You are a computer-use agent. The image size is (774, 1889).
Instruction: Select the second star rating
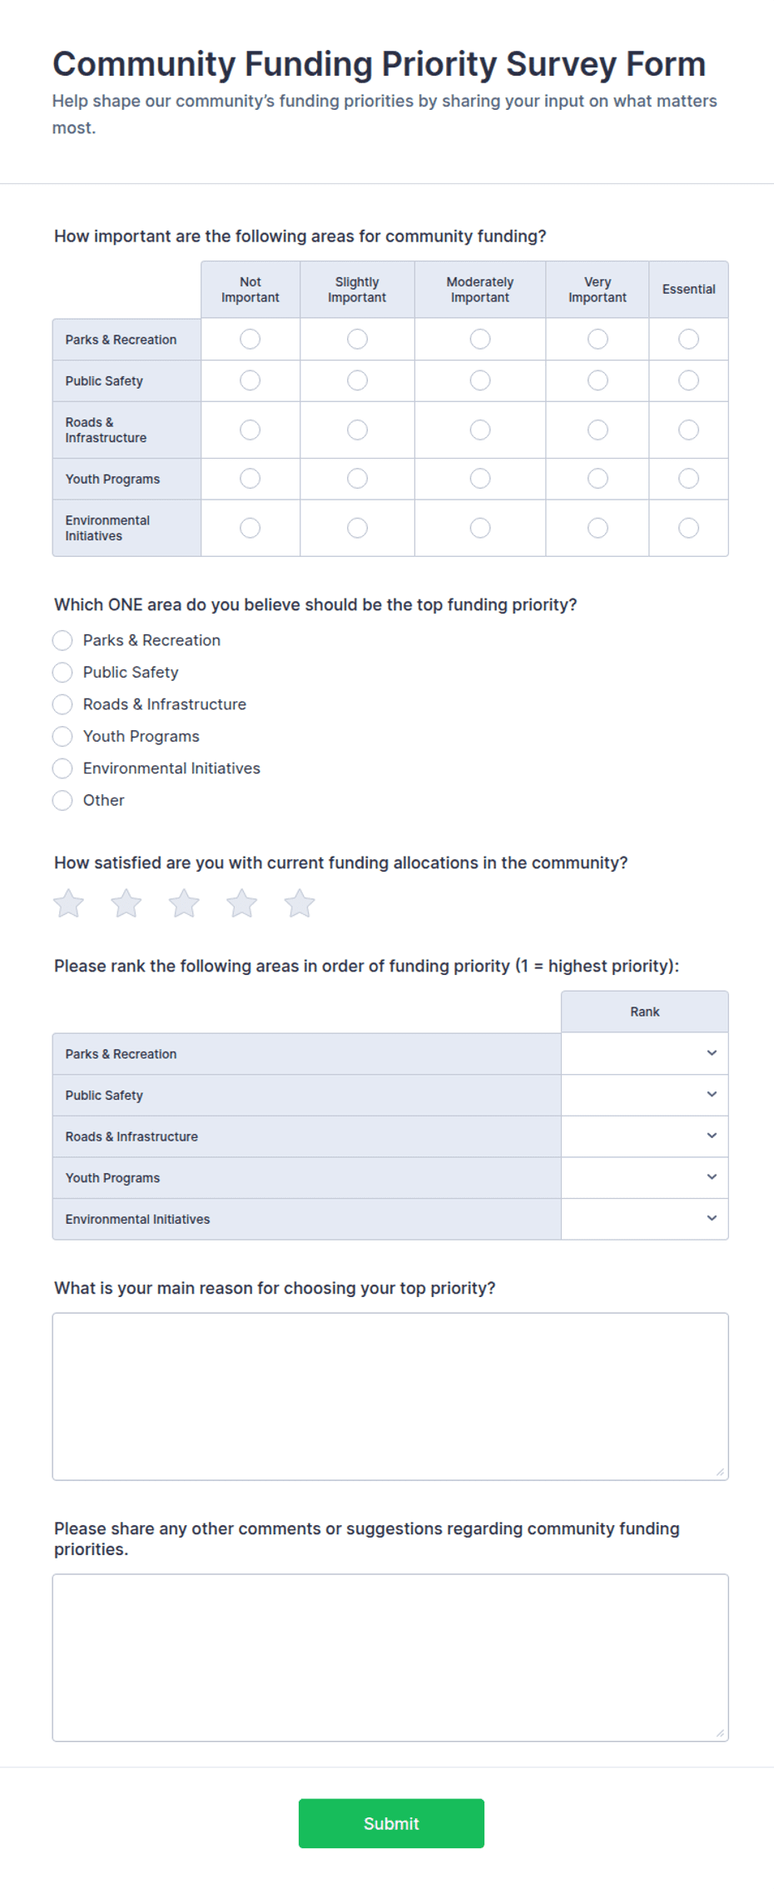point(127,903)
